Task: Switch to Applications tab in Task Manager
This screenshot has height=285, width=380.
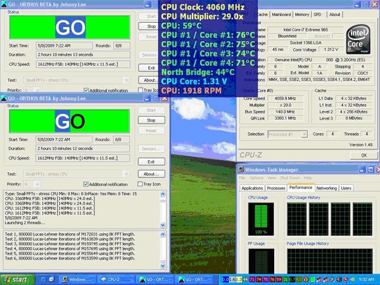Action: [x=252, y=188]
